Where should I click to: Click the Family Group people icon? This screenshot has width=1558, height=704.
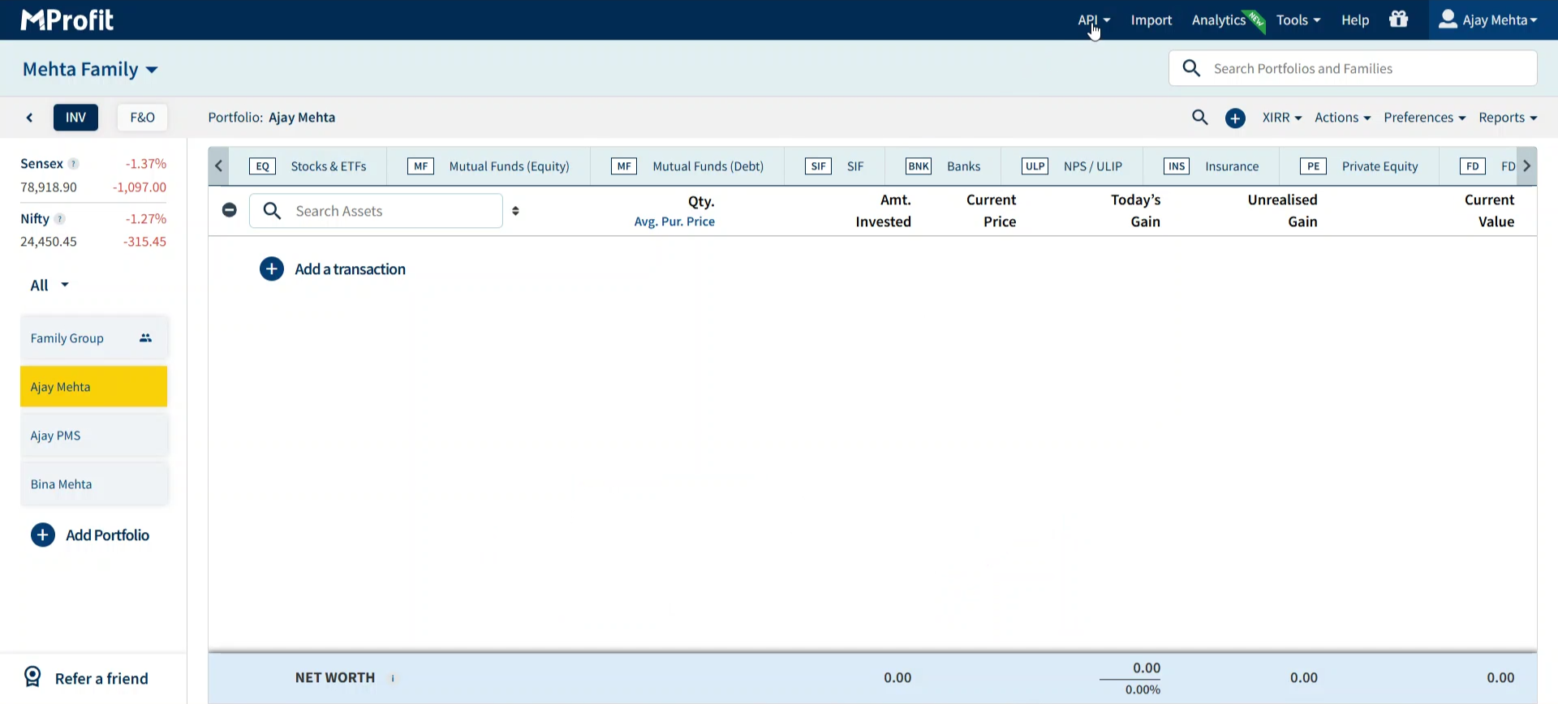tap(146, 338)
